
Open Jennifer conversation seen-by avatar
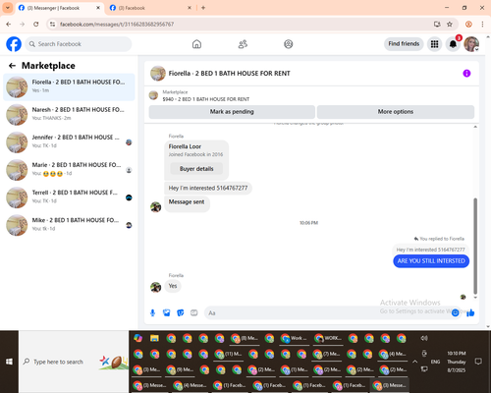point(129,142)
